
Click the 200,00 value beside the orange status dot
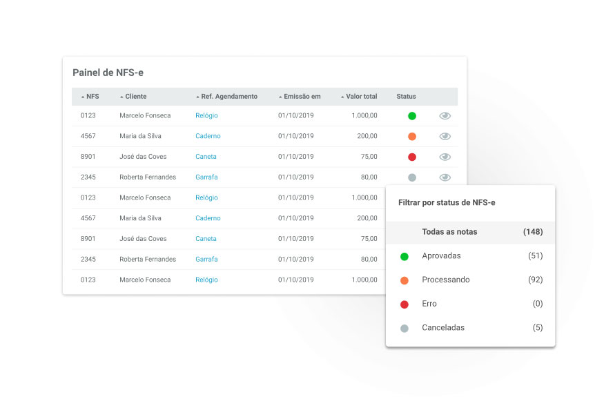[367, 136]
